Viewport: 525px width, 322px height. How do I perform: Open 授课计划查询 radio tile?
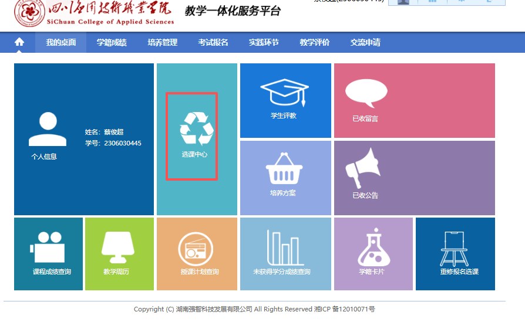pos(197,254)
